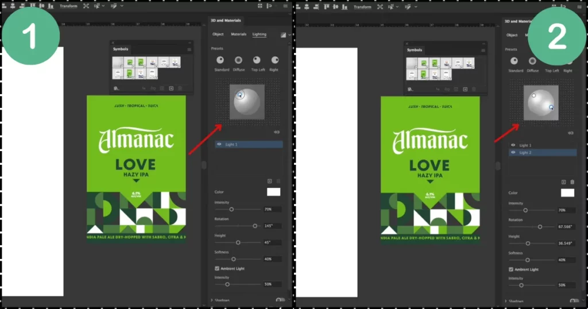Viewport: 588px width, 309px height.
Task: Select the Top Left lighting preset in screenshot 1
Action: point(257,60)
